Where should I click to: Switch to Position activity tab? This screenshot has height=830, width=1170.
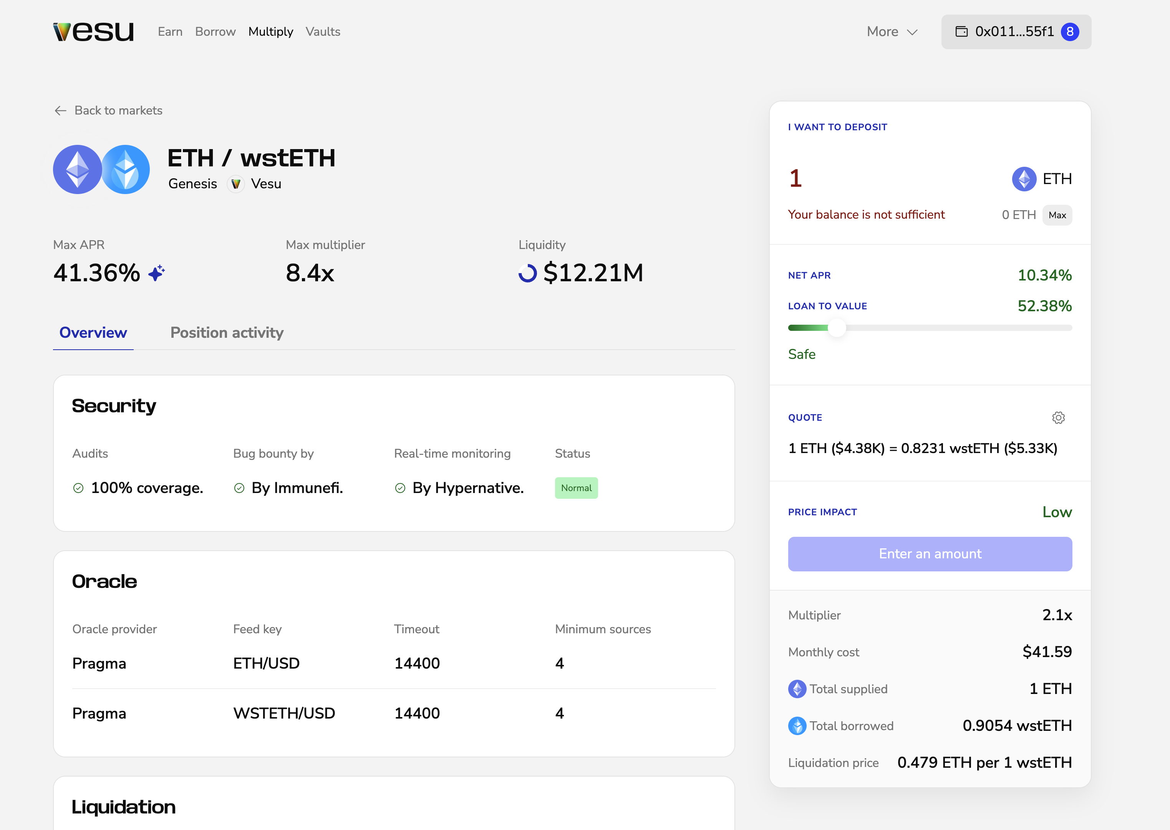pyautogui.click(x=227, y=333)
